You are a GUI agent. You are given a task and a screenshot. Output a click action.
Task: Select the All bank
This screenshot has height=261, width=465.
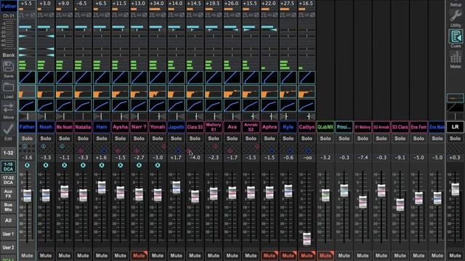click(8, 220)
